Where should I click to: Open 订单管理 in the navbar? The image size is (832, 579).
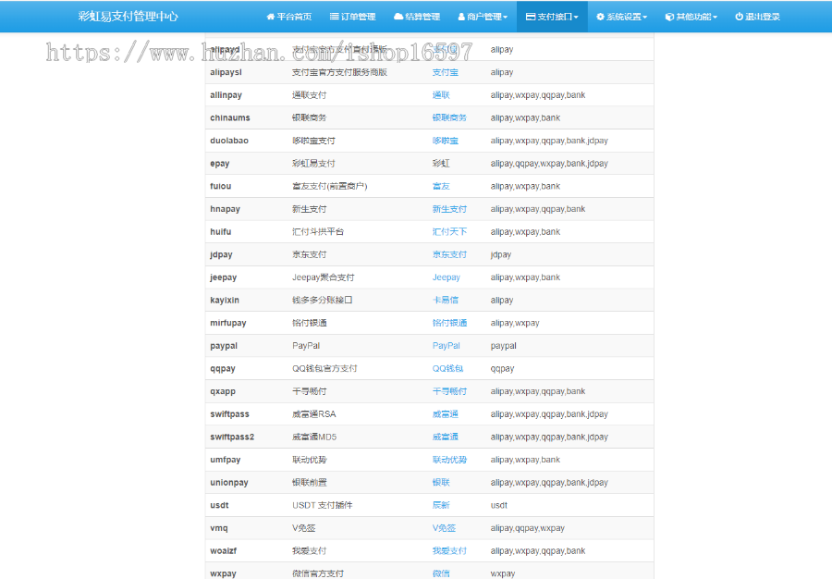352,17
